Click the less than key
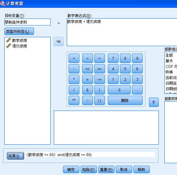The height and width of the screenshot is (175, 177). (x=87, y=58)
